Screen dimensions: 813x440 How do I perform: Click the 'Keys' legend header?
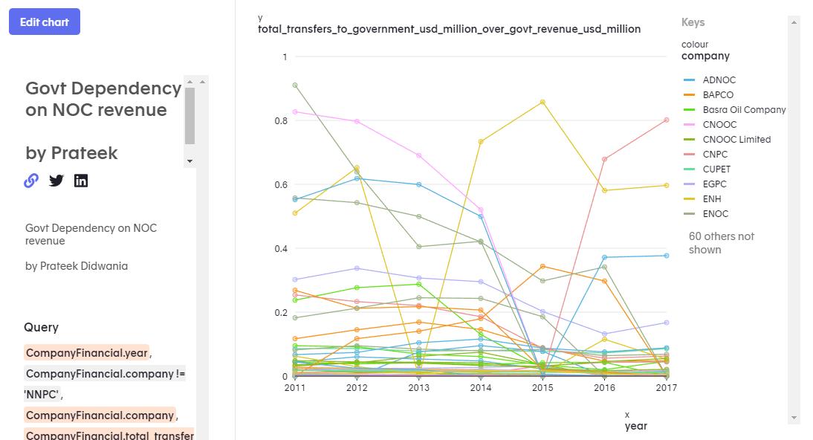click(x=693, y=22)
